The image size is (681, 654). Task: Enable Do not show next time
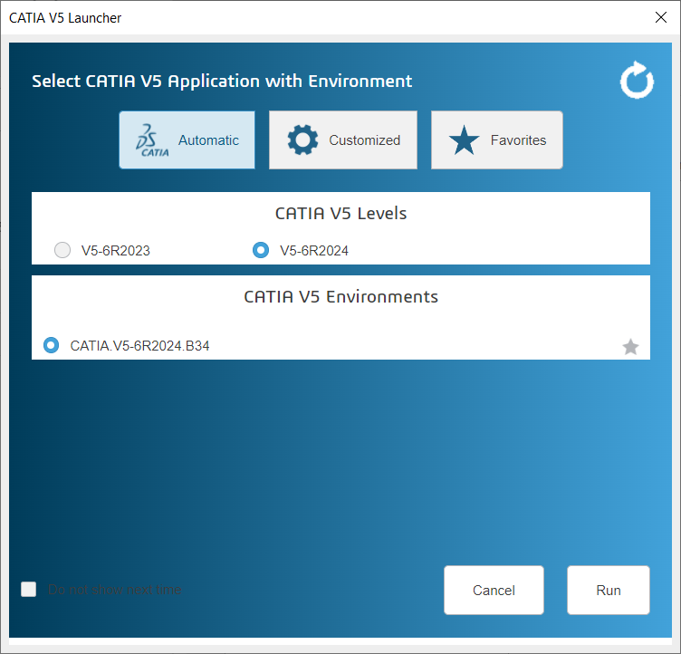click(x=29, y=590)
